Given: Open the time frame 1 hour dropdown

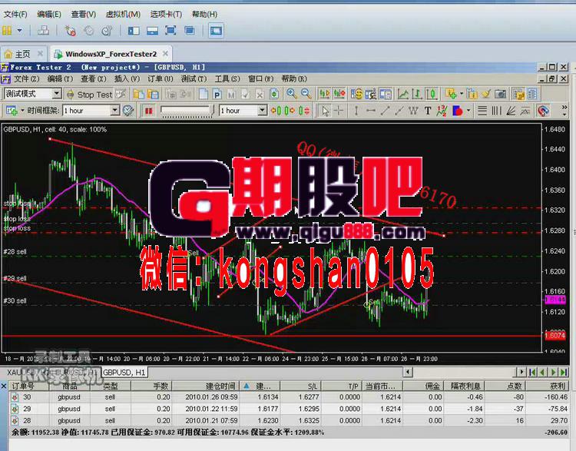Looking at the screenshot, I should (x=115, y=111).
